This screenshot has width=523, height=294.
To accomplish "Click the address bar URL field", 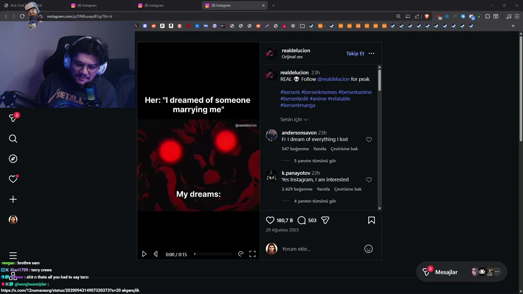I will pyautogui.click(x=217, y=16).
